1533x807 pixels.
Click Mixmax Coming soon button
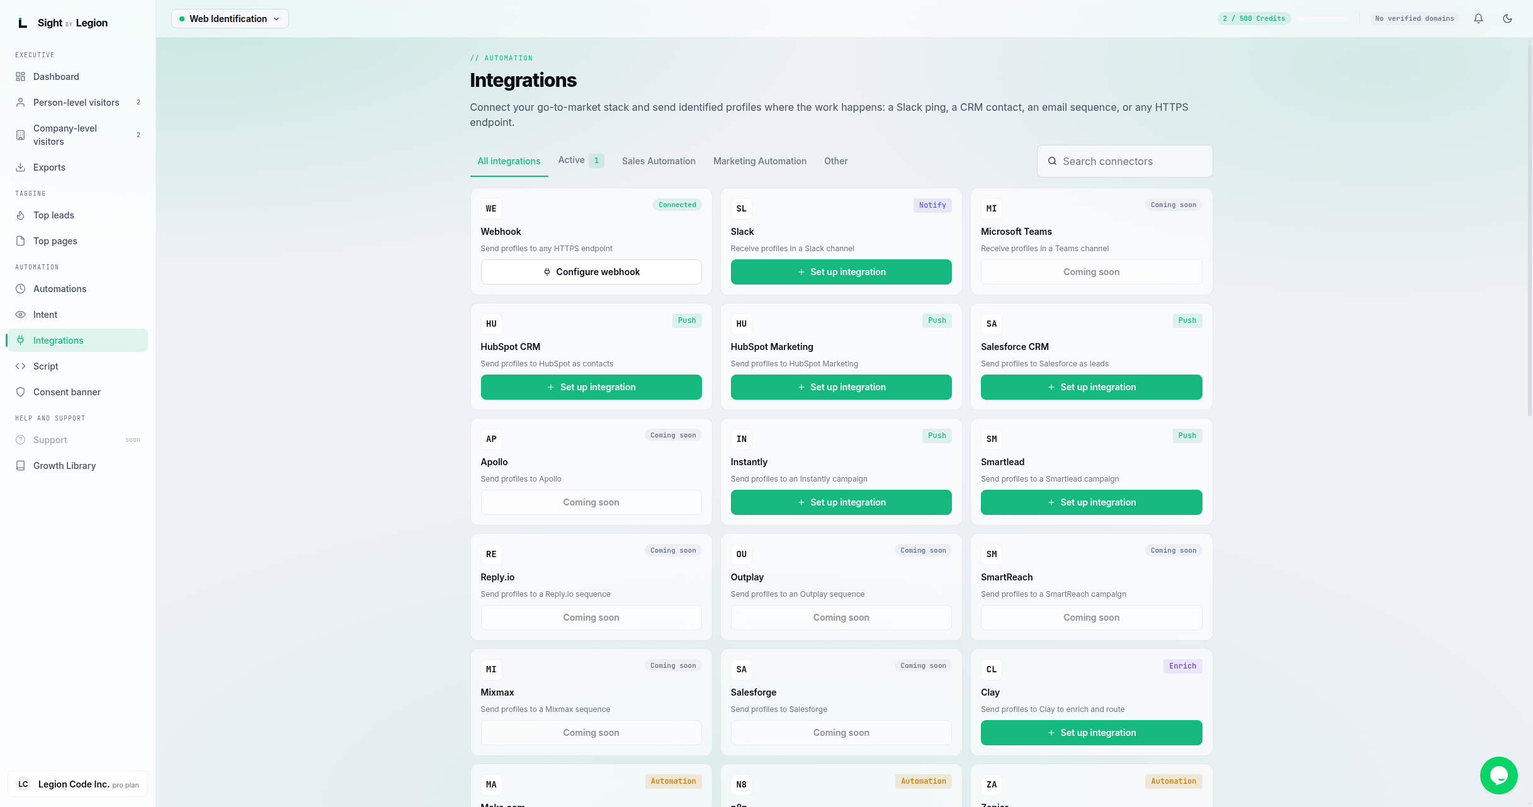point(591,733)
